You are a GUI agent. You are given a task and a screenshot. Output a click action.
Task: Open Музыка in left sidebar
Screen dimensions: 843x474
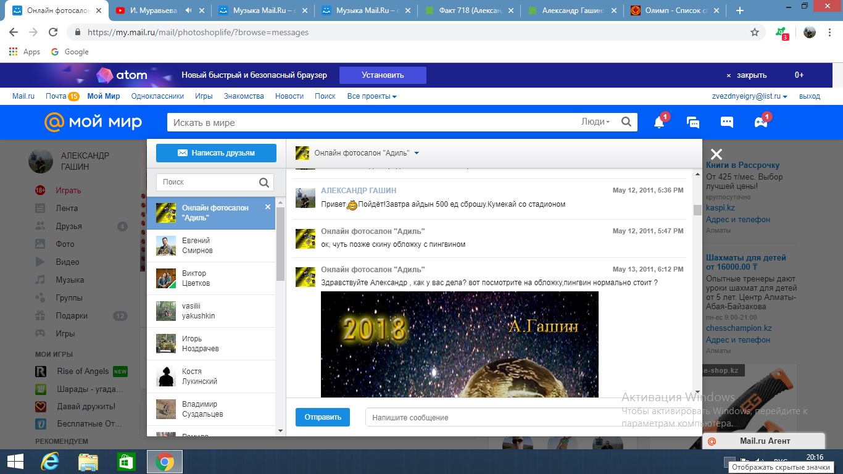(x=70, y=280)
